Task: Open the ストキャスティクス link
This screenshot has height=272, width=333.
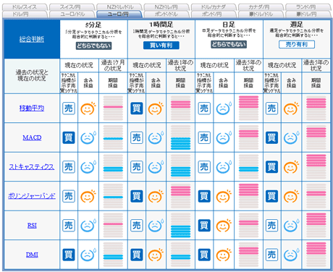Action: tap(32, 167)
